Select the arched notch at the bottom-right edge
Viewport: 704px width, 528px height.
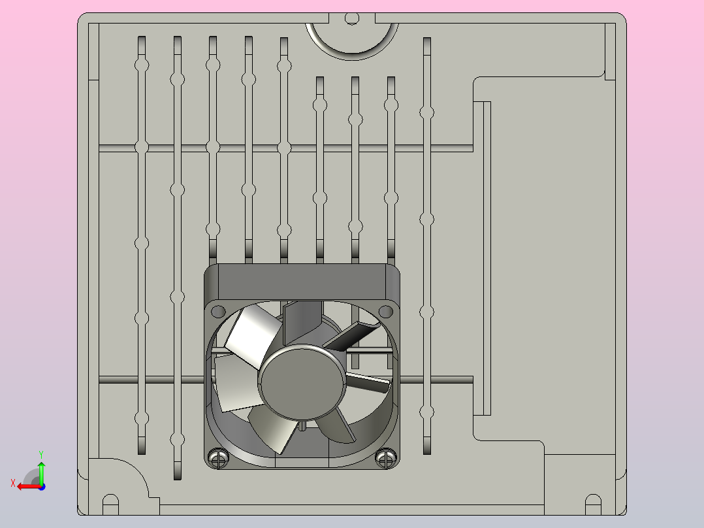593,504
